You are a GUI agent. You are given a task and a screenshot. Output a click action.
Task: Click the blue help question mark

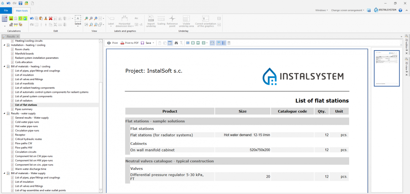[400, 10]
